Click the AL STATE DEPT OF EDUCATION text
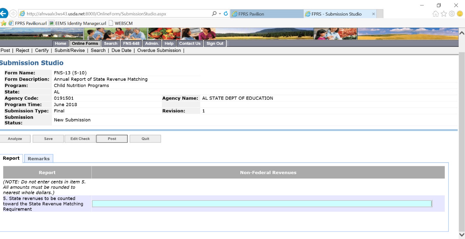 click(x=237, y=98)
